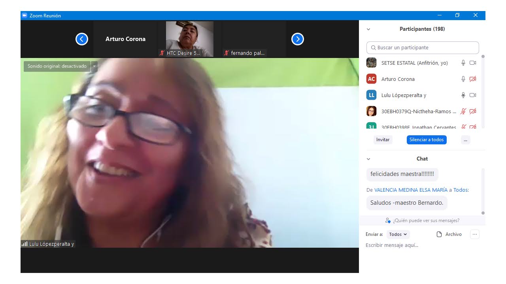Screen dimensions: 506x284
Task: Select 30EBH0379Q-Nictheha-Ramos profile photo
Action: tap(371, 111)
